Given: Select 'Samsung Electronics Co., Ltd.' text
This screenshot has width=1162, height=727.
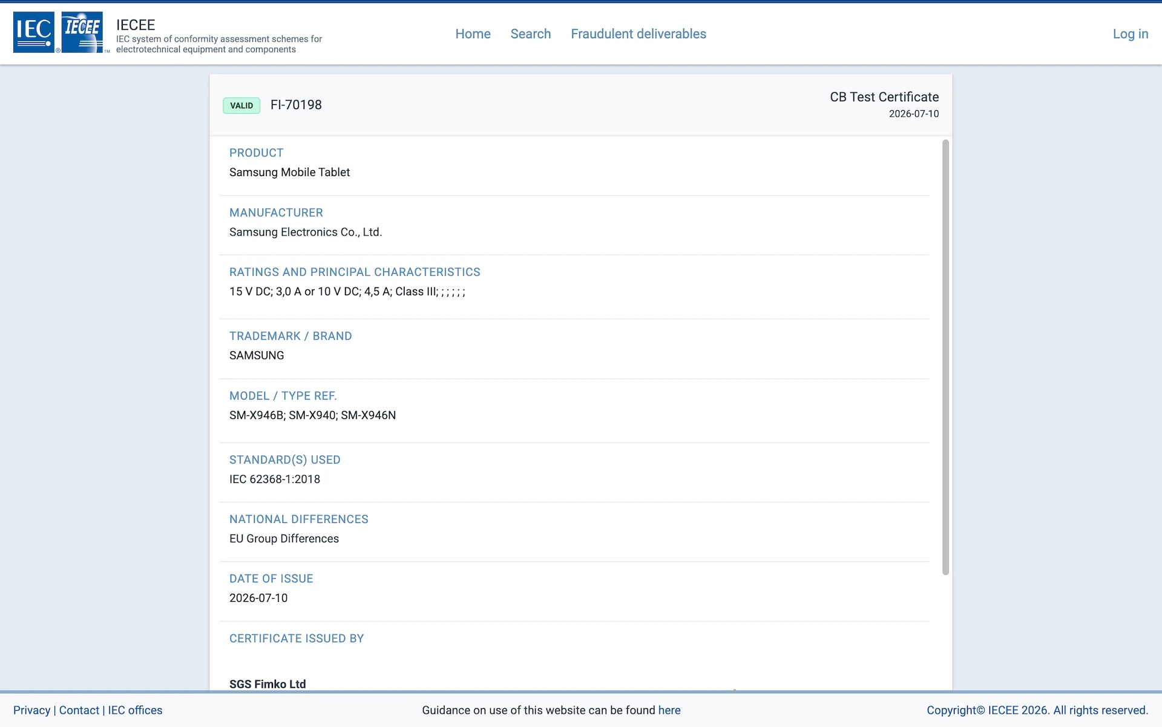Looking at the screenshot, I should coord(306,232).
